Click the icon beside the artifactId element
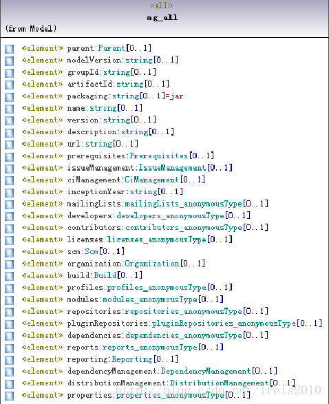 pos(9,85)
